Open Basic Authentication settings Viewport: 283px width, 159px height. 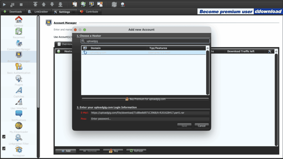tap(19, 69)
